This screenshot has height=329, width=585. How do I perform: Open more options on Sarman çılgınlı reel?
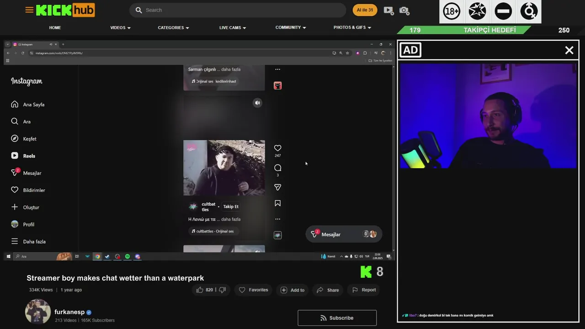point(277,69)
